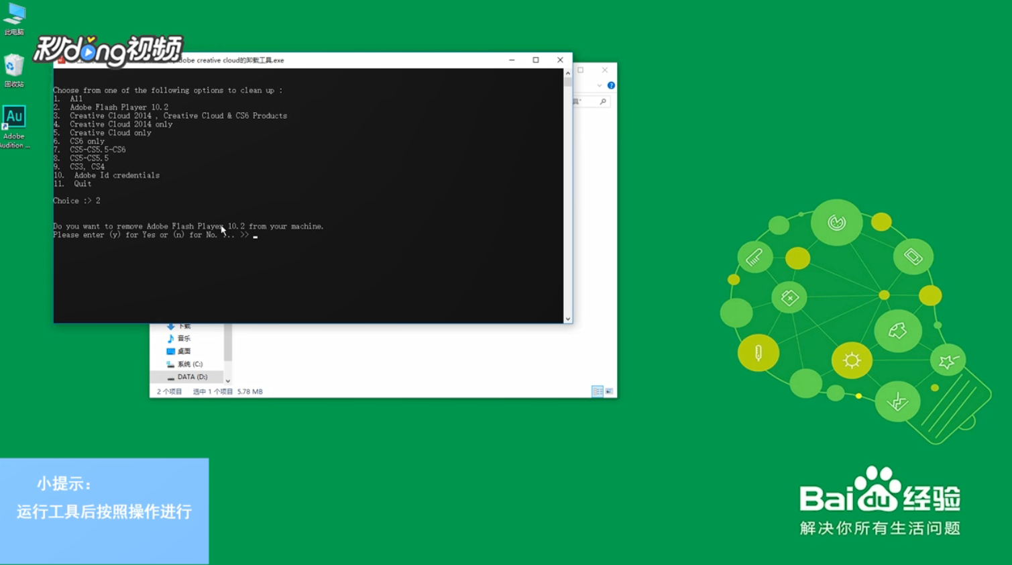This screenshot has height=565, width=1012.
Task: Close the Explorer window behind
Action: 605,70
